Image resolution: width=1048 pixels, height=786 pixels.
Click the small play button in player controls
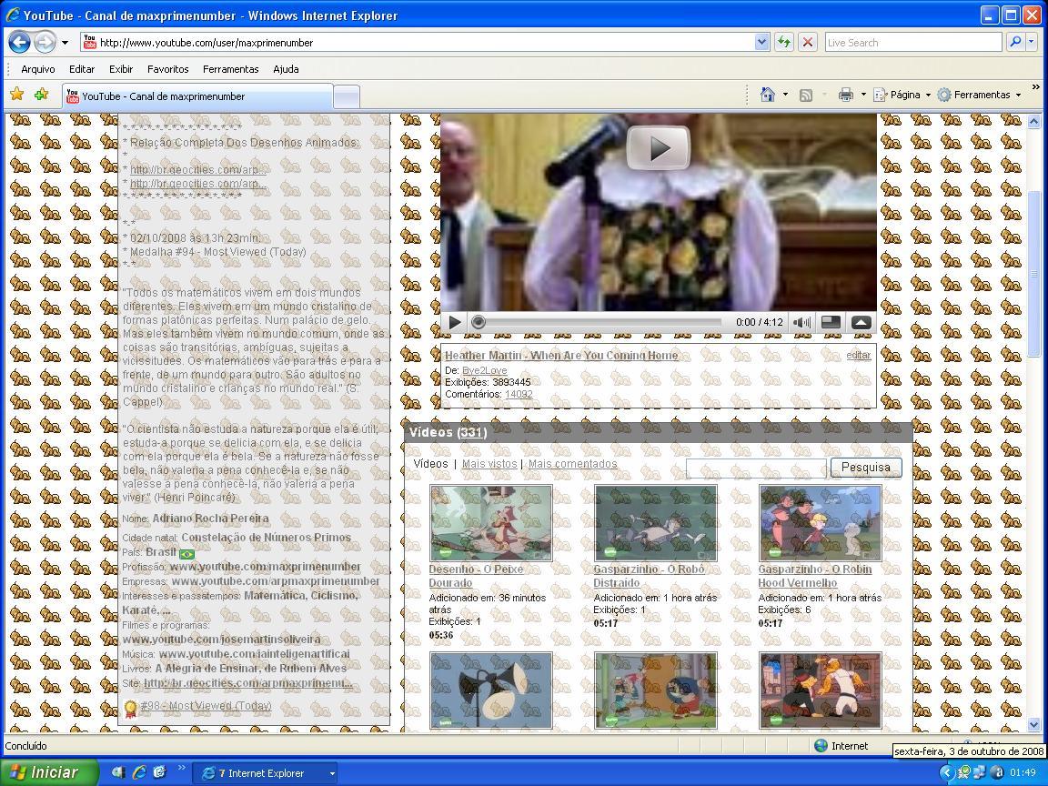click(455, 322)
